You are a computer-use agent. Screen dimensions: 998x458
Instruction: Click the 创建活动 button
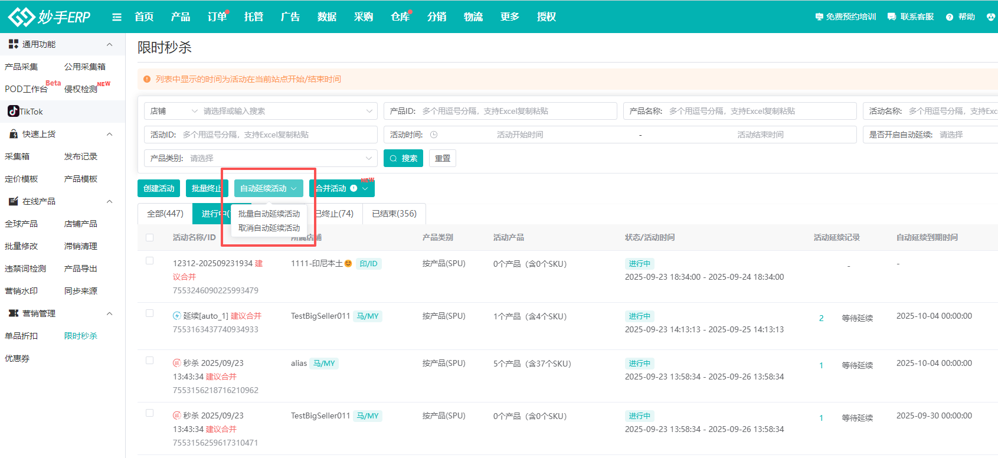coord(159,188)
